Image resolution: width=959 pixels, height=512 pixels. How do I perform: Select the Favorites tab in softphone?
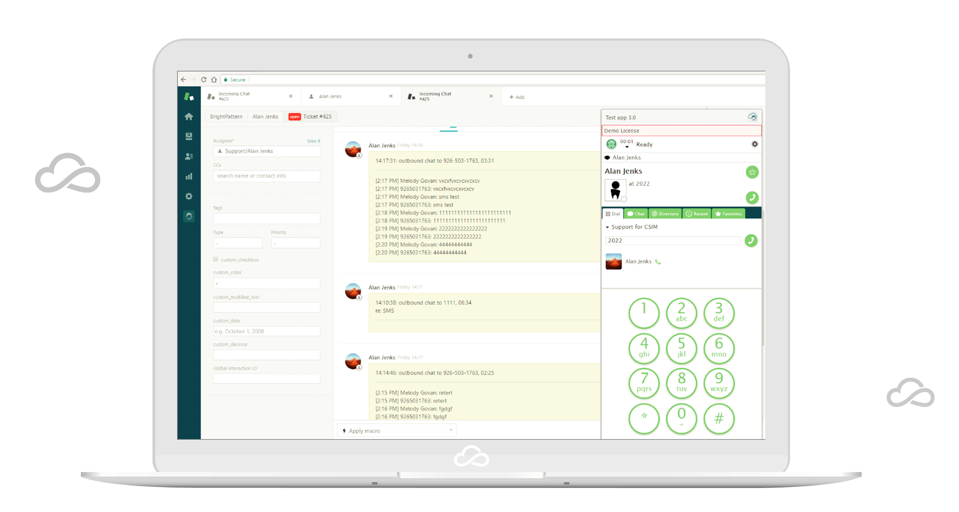728,214
